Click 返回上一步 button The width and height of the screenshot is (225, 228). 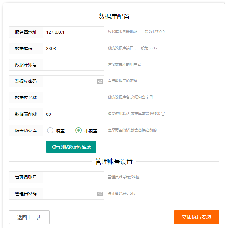(x=29, y=217)
